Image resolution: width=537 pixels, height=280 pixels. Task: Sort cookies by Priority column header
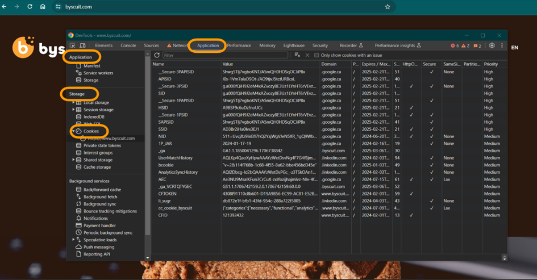(494, 64)
